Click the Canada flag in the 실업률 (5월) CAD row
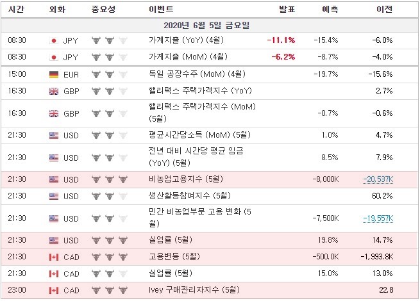420x301 pixels. coord(54,273)
